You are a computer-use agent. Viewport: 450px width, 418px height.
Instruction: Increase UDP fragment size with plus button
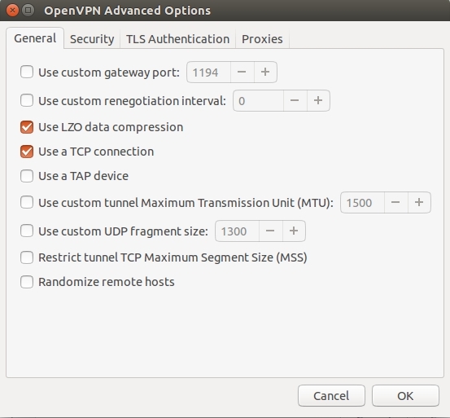point(294,231)
